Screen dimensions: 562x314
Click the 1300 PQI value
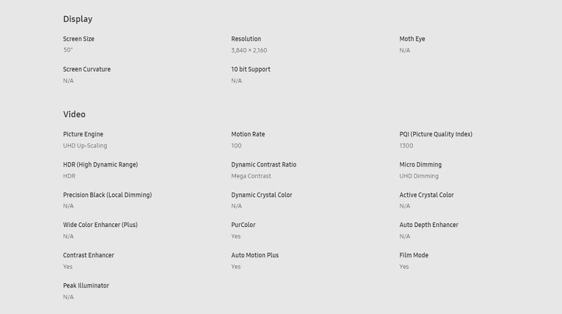tap(406, 146)
